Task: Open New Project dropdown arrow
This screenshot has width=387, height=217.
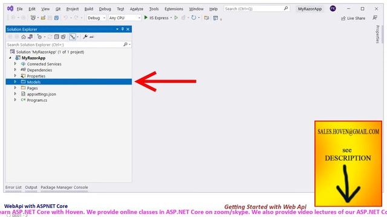Action: click(37, 17)
